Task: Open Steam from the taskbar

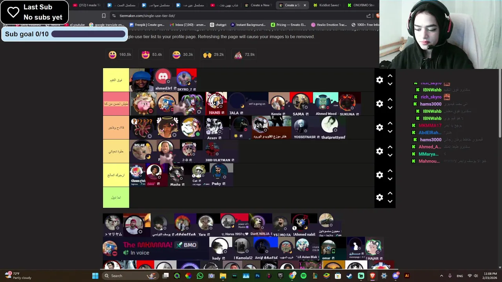Action: point(349,276)
